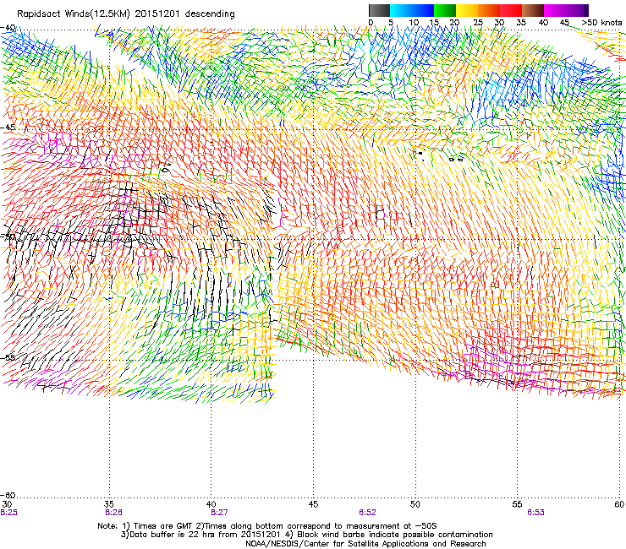Click the red 30-35 knots color segment

[511, 10]
